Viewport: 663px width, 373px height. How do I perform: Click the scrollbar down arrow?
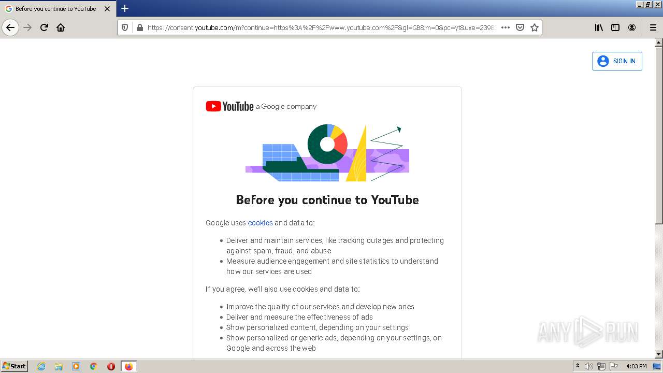658,354
